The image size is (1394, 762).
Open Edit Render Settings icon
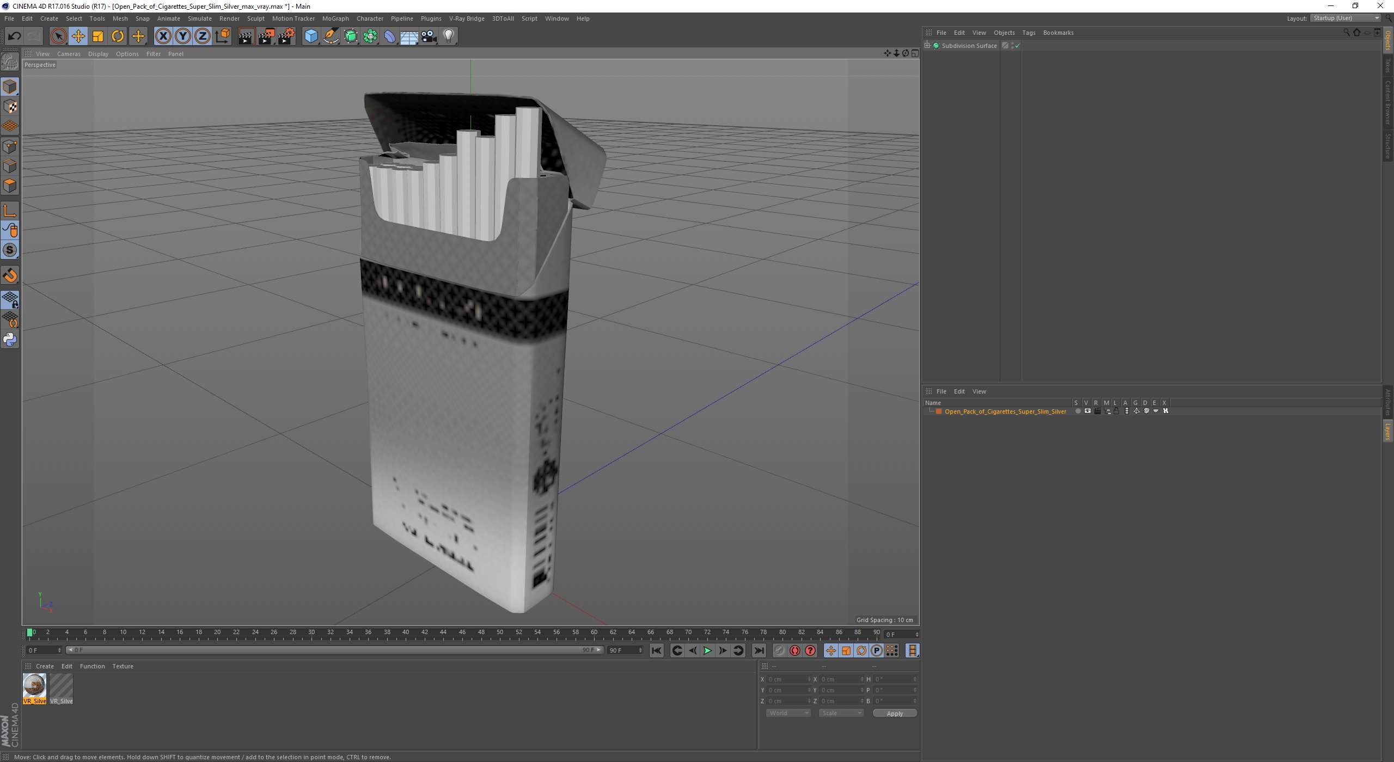(x=286, y=36)
